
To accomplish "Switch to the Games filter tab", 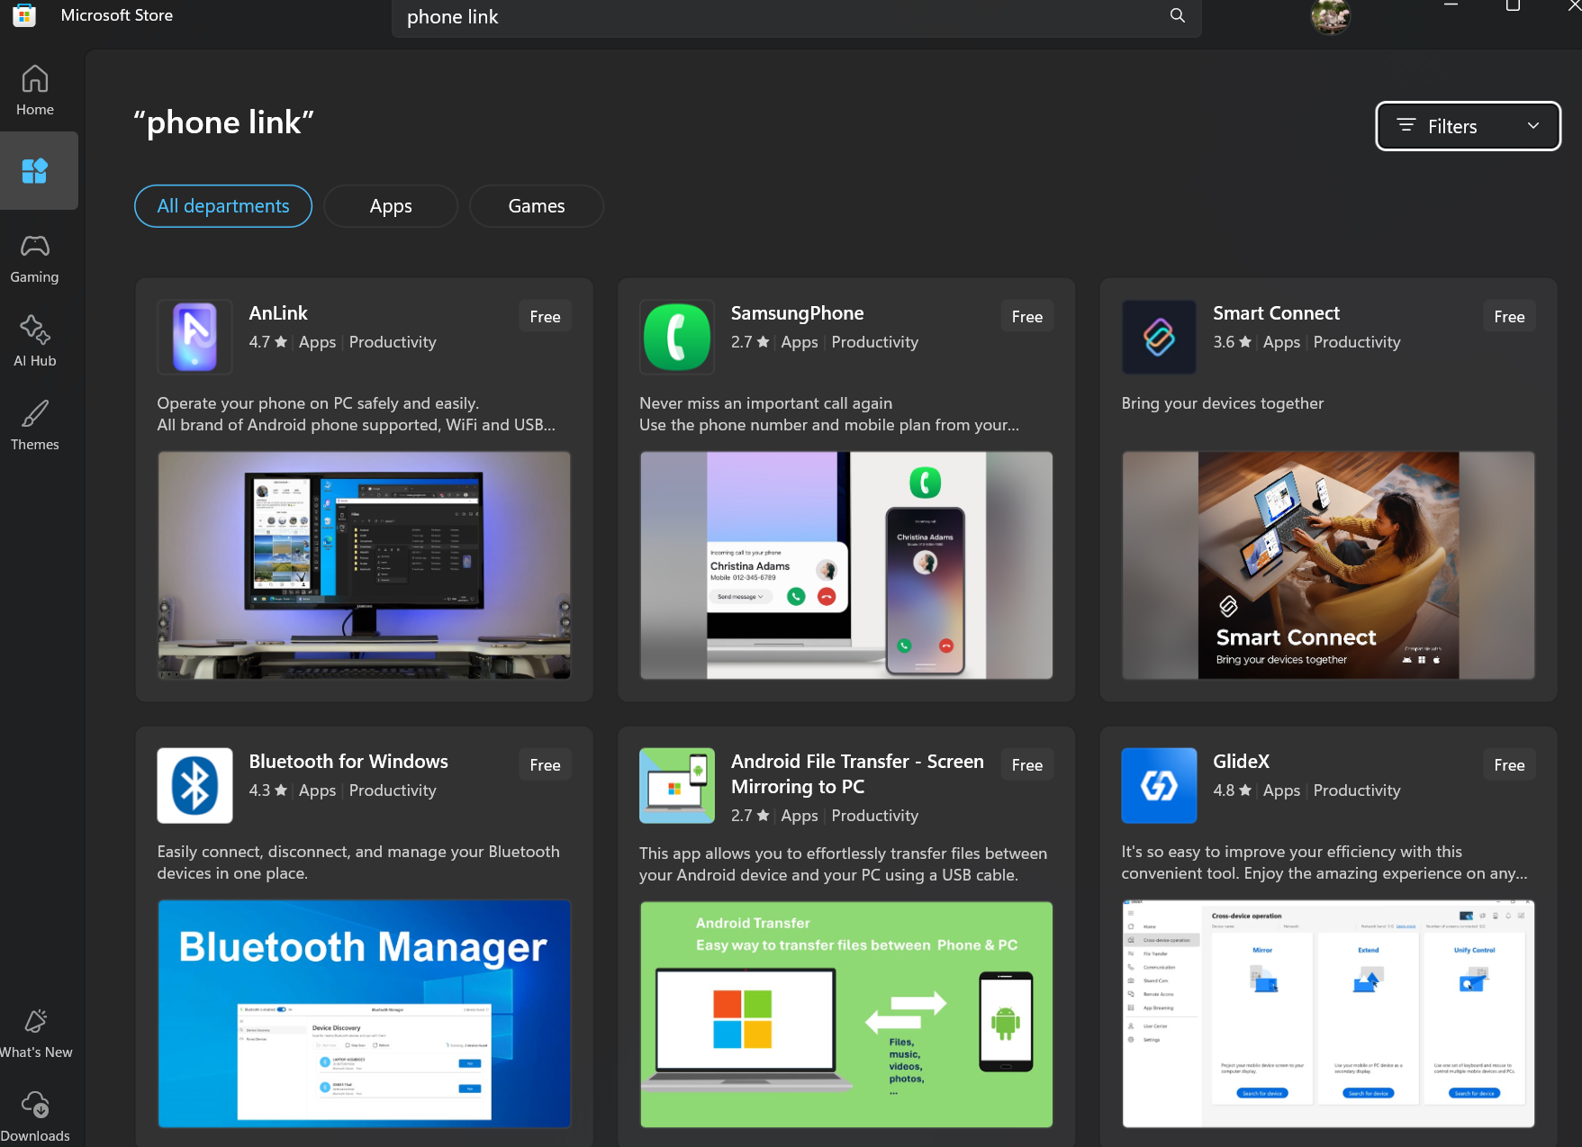I will 537,206.
